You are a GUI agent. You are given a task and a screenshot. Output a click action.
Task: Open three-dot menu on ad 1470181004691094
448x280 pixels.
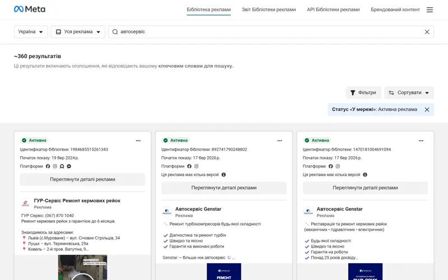point(421,141)
